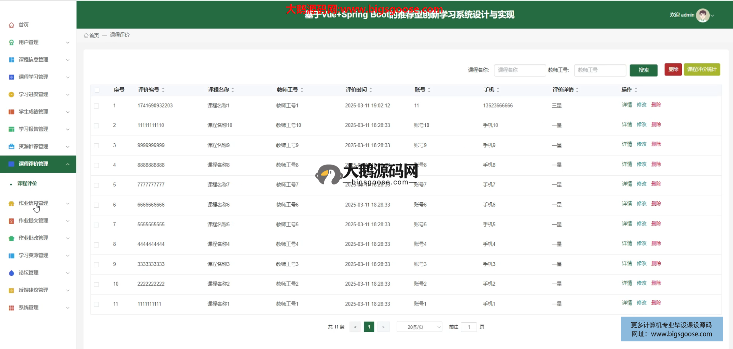Image resolution: width=733 pixels, height=349 pixels.
Task: Click the 课程信息管理 sidebar icon
Action: pyautogui.click(x=11, y=60)
